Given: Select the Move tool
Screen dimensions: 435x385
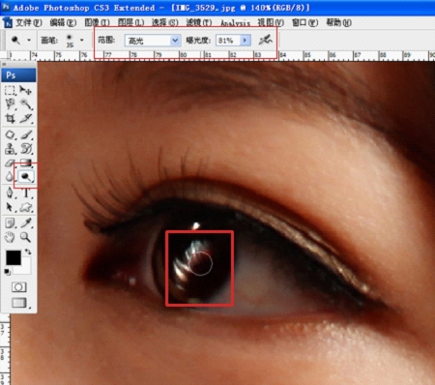Looking at the screenshot, I should click(x=26, y=90).
